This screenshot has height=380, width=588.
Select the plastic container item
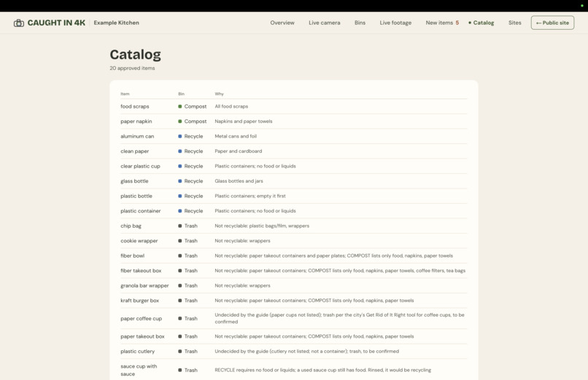(x=141, y=211)
